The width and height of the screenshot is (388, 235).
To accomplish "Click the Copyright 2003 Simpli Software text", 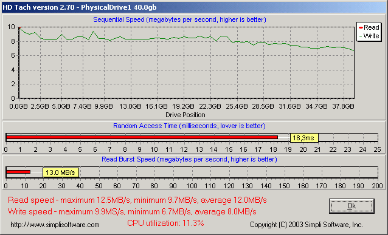I will [x=306, y=225].
